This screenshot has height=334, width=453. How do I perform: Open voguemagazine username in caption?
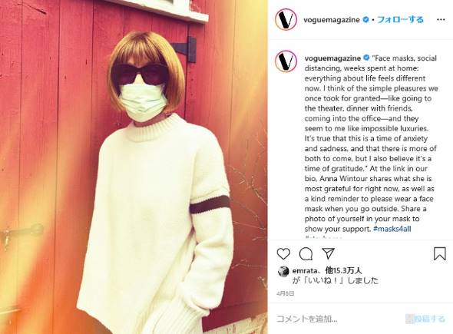(332, 58)
